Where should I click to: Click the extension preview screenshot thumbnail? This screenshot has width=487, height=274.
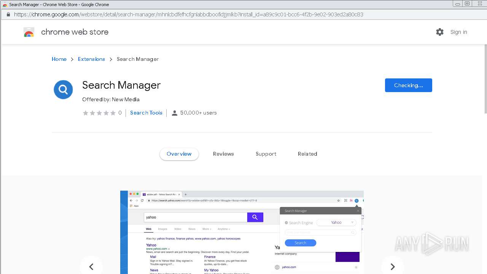coord(242,232)
